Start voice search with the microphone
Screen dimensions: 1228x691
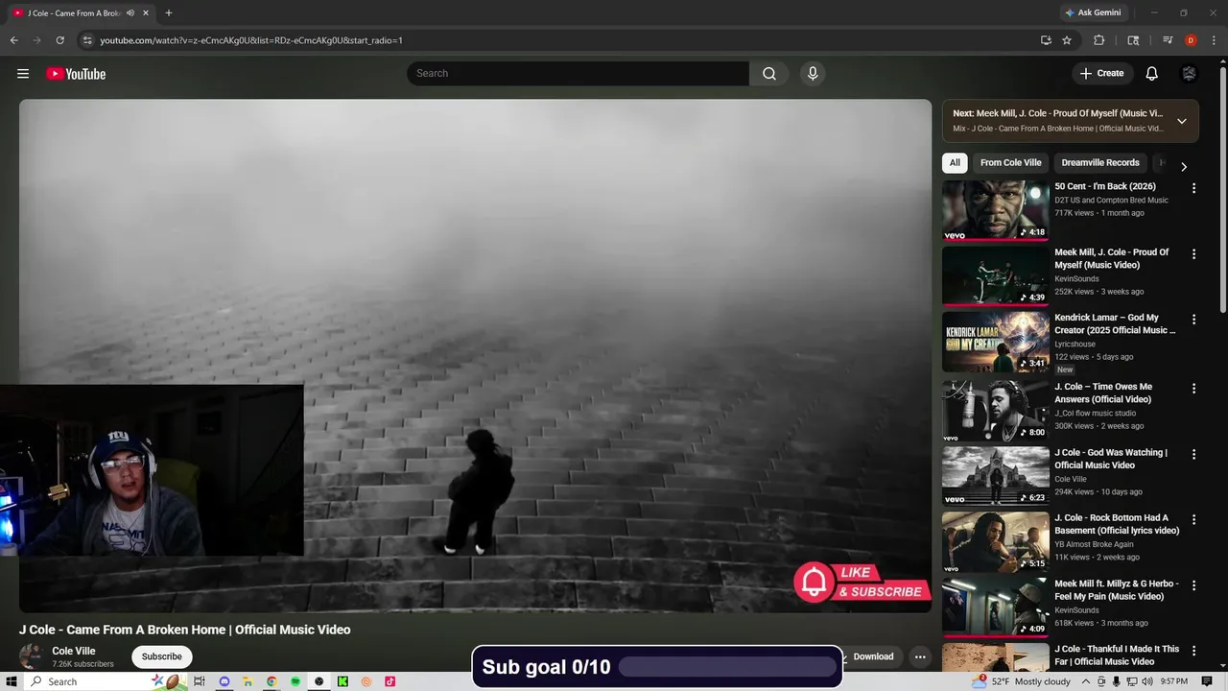coord(813,74)
